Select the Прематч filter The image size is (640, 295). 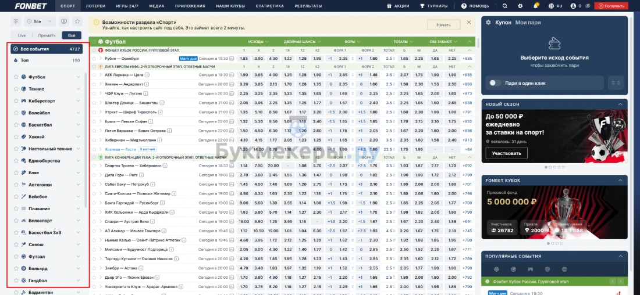47,35
